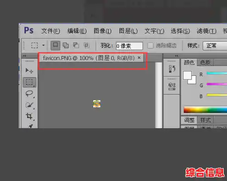
Task: Select the New selection mode button
Action: tap(55, 45)
